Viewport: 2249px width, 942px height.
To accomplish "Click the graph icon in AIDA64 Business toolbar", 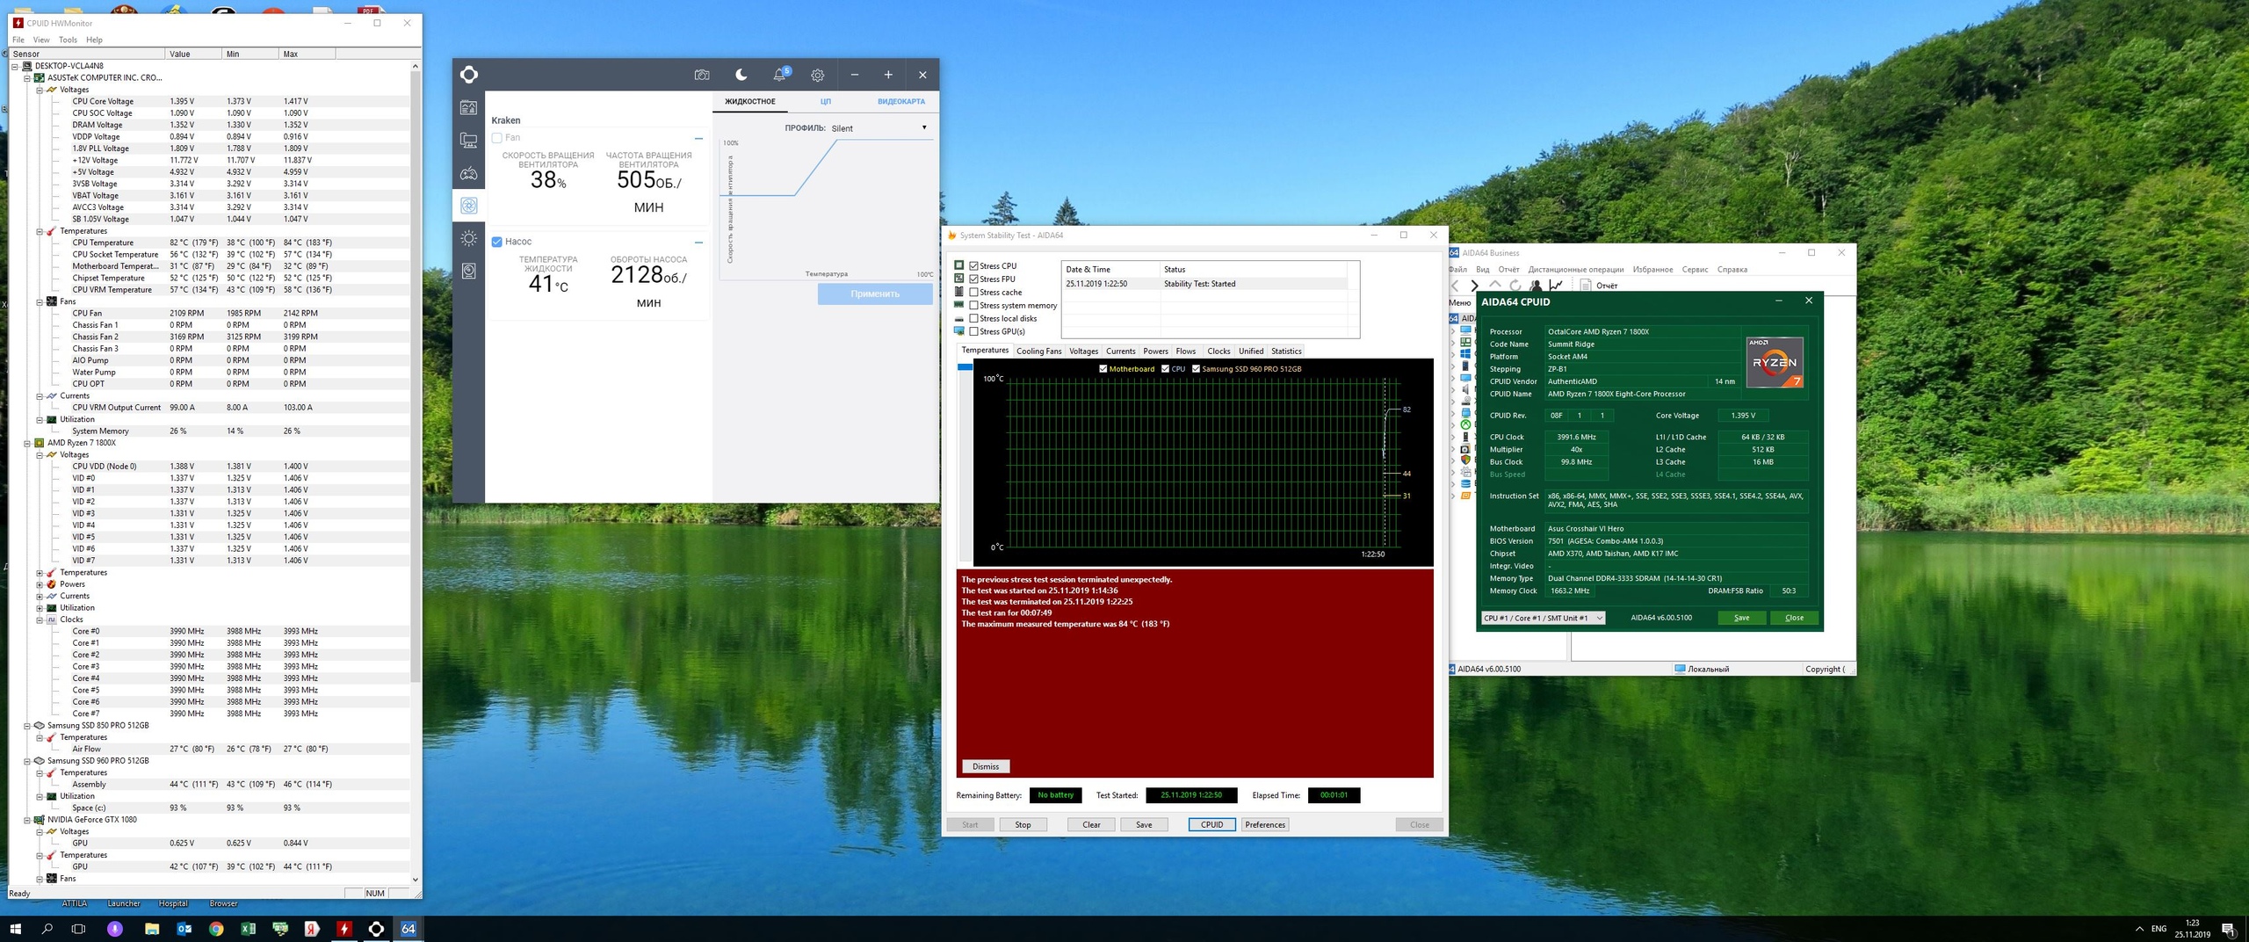I will click(x=1556, y=286).
